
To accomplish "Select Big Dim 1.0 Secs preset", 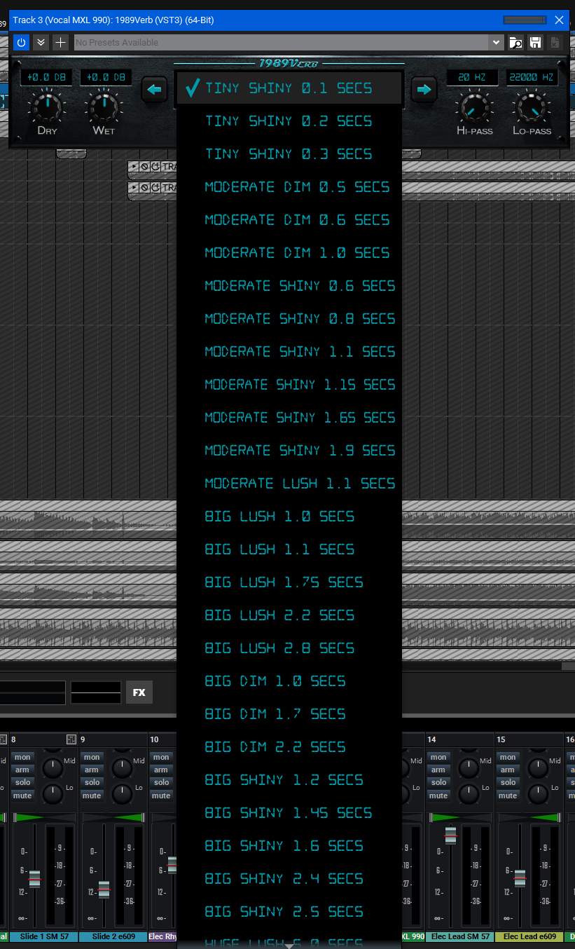I will click(289, 681).
